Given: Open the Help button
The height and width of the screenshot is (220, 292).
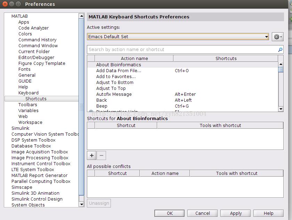Looking at the screenshot, I should point(268,213).
